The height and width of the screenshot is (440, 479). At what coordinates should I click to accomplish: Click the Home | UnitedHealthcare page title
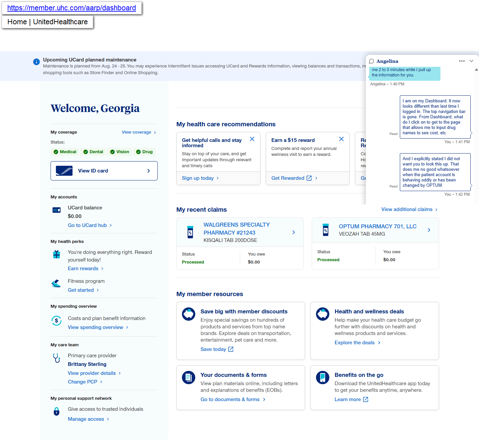pos(48,22)
